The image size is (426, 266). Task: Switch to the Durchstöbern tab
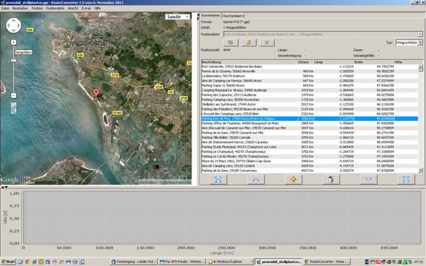pos(233,16)
